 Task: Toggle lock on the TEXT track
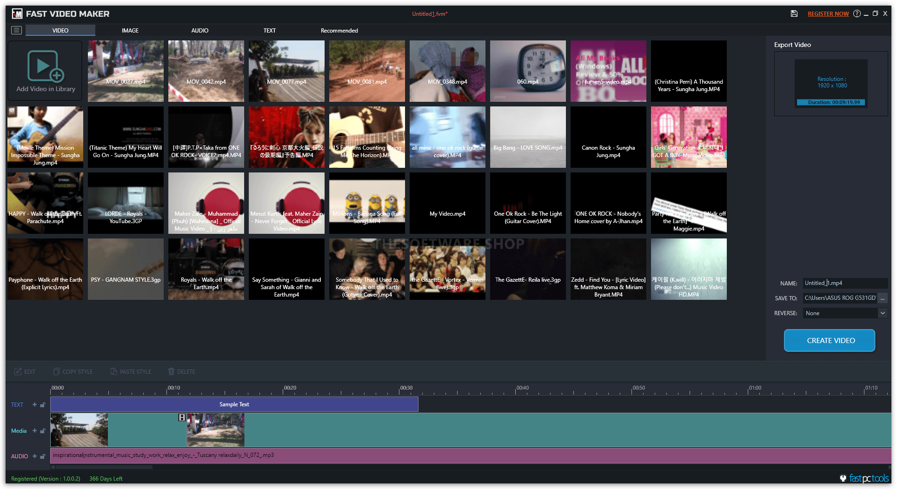coord(42,404)
